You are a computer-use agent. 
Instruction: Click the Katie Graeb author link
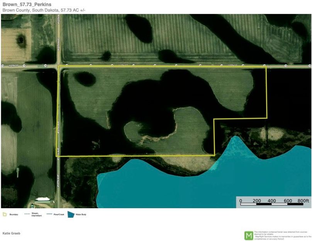[11, 233]
